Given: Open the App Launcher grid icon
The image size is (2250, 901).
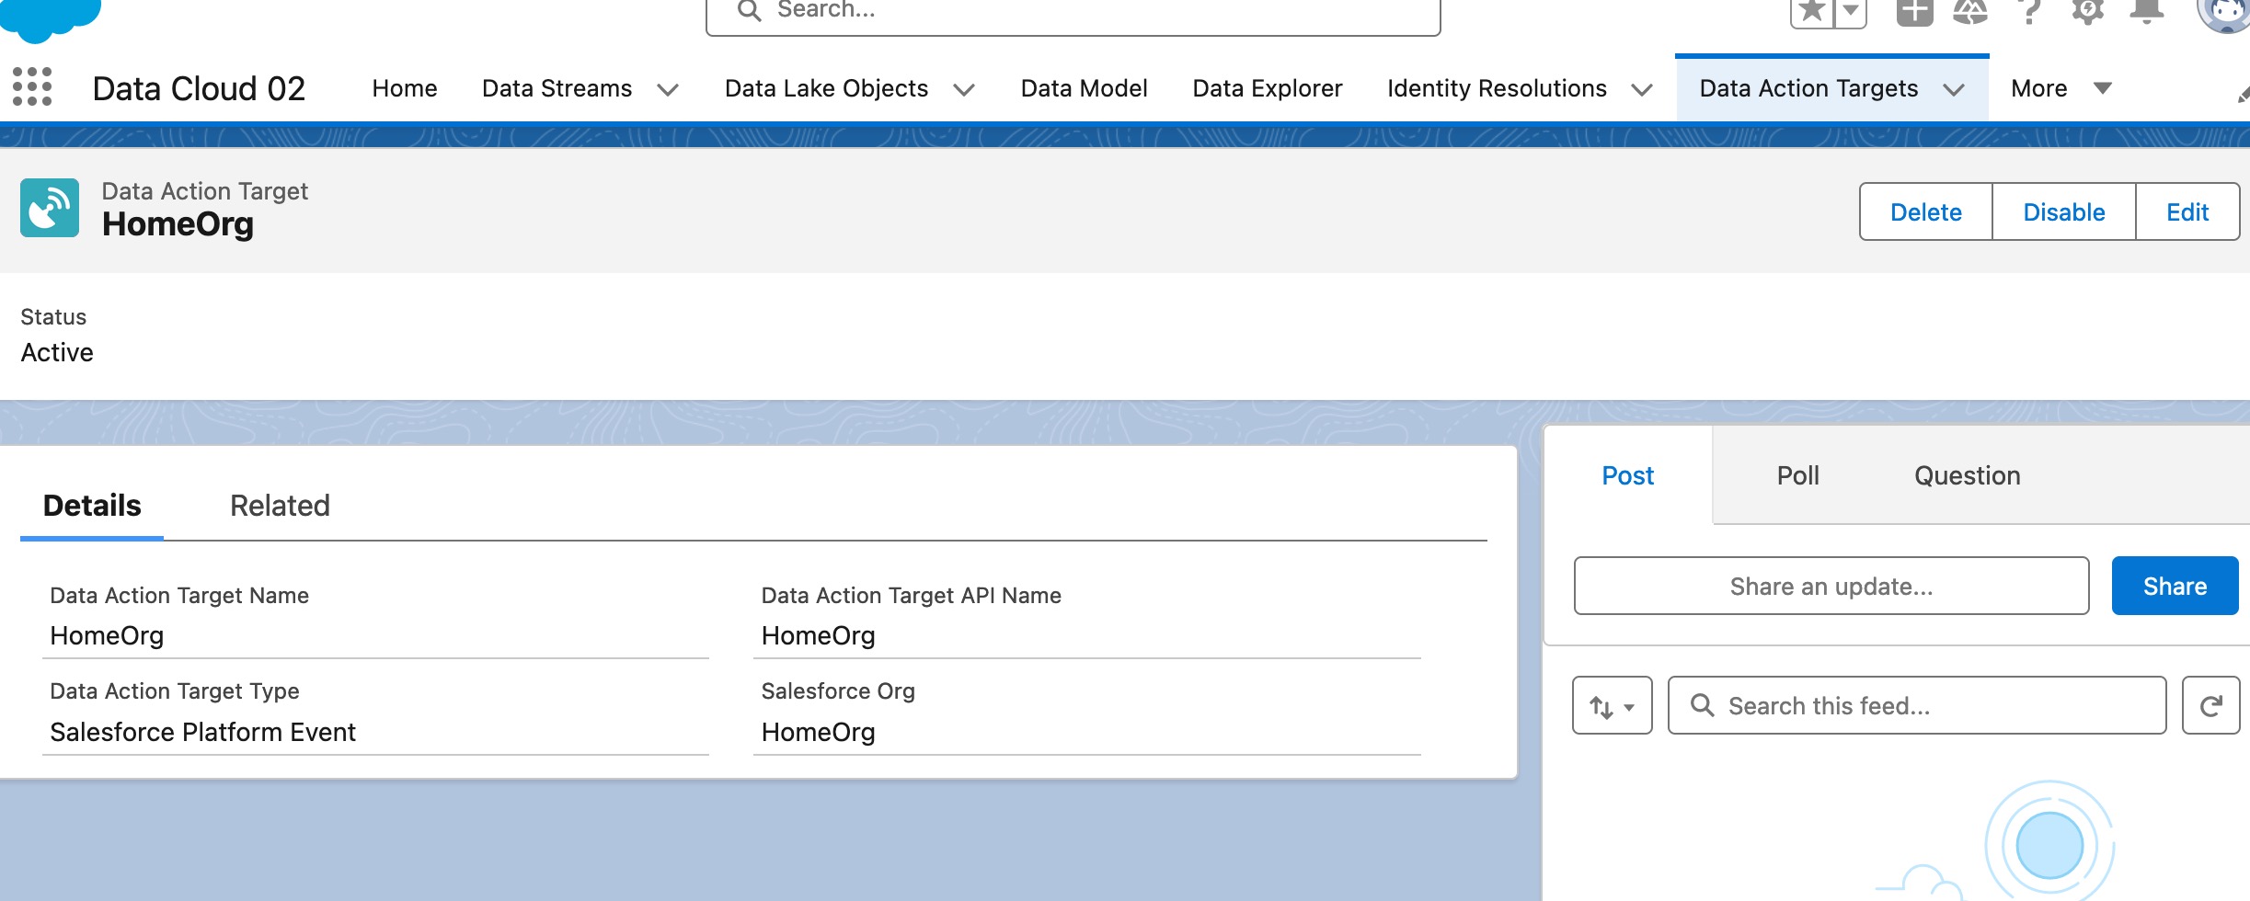Looking at the screenshot, I should (32, 86).
